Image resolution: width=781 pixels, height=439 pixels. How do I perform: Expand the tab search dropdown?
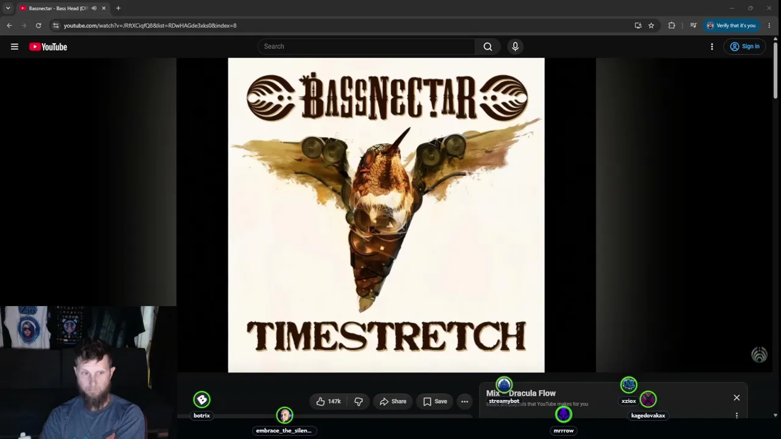pyautogui.click(x=8, y=9)
